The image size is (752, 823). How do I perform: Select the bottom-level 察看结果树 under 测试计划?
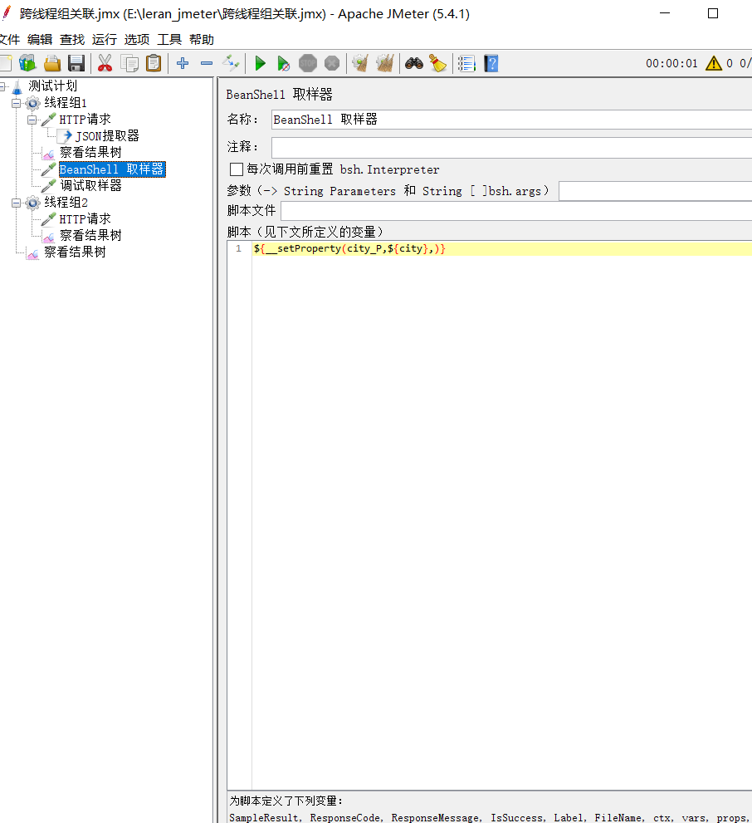(x=75, y=252)
